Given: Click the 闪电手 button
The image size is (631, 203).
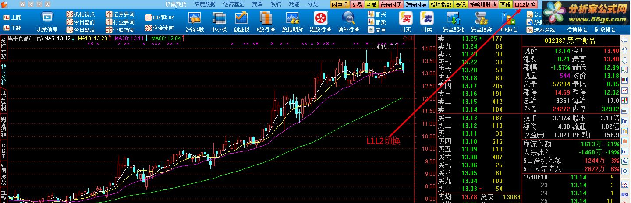Looking at the screenshot, I should pyautogui.click(x=340, y=4).
